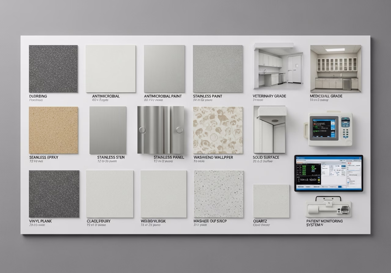Click the 'WASHHENO WALLPPER' label

pyautogui.click(x=213, y=157)
